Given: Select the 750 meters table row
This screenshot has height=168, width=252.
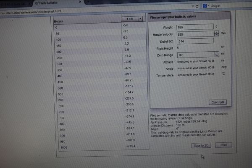Looking at the screenshot, I should click(103, 117).
